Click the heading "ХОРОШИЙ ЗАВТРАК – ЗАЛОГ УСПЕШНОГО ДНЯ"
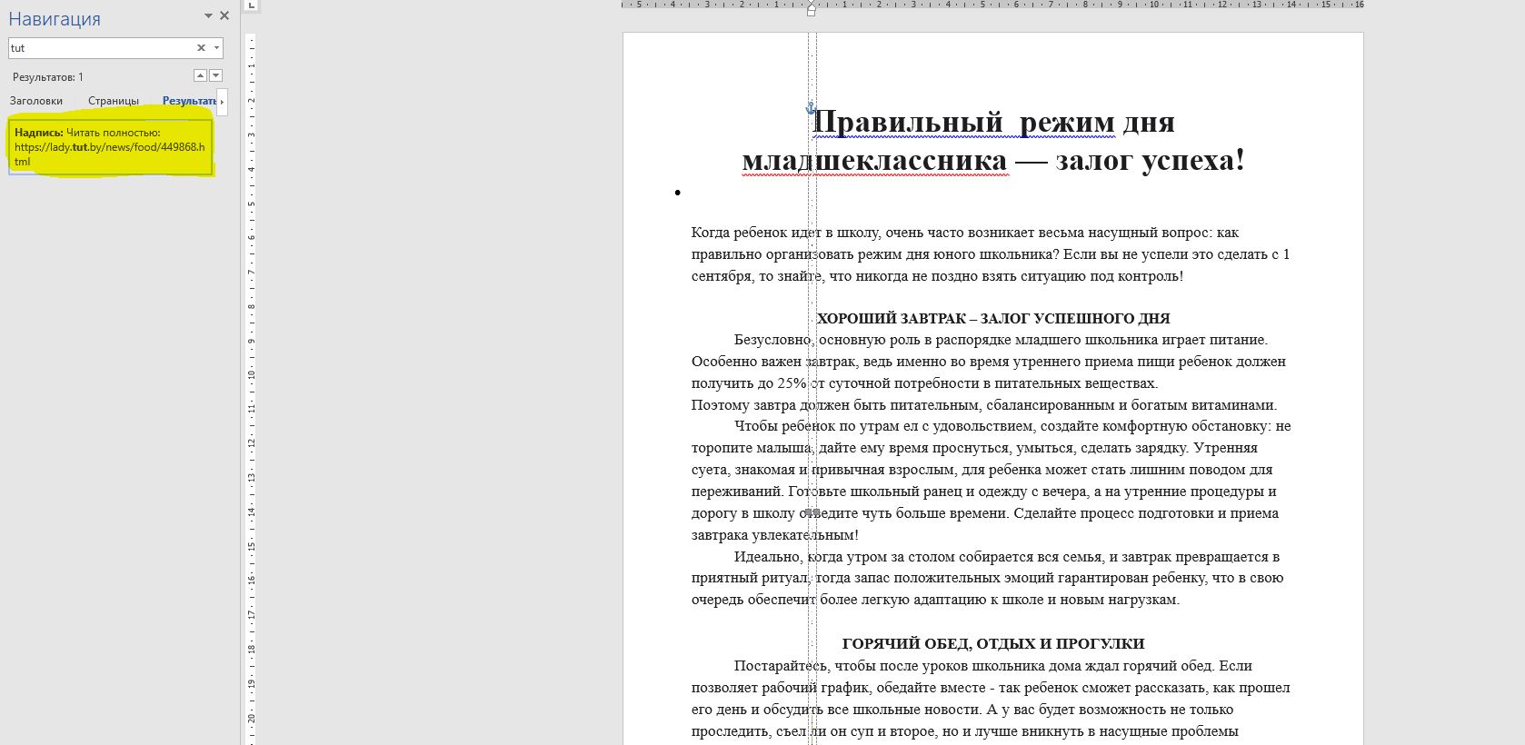1525x745 pixels. 992,319
